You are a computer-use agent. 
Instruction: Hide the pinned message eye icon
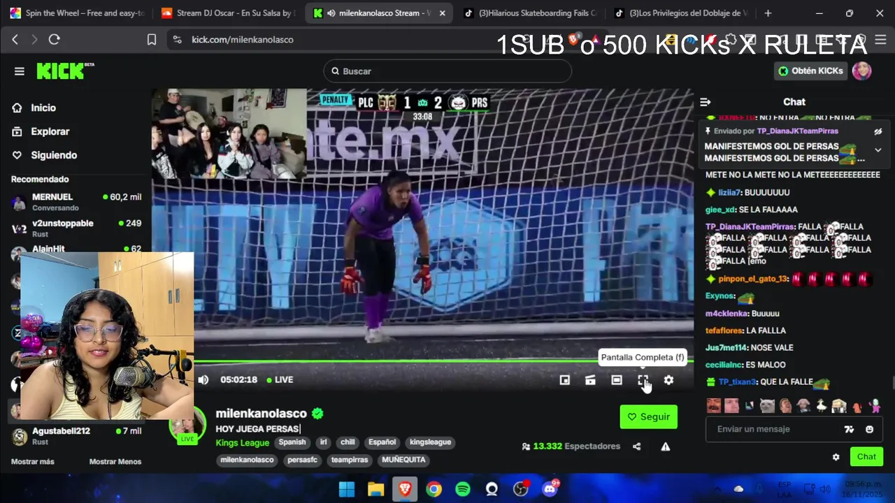(x=878, y=131)
